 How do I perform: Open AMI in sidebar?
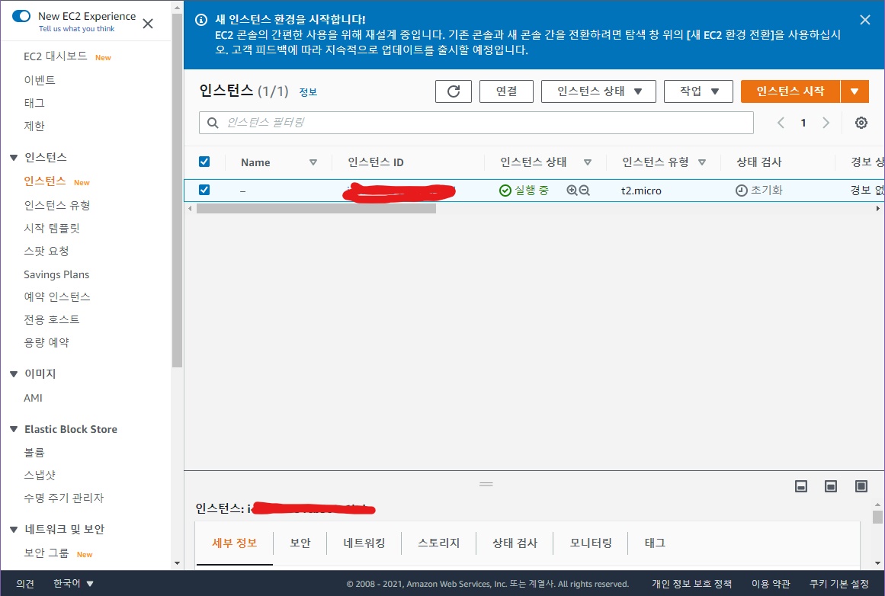point(34,398)
